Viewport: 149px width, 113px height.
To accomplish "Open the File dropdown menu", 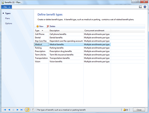I will click(x=7, y=7).
